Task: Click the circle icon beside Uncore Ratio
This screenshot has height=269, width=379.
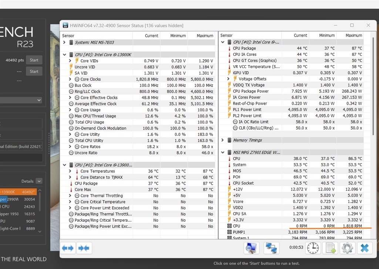Action: 71,153
